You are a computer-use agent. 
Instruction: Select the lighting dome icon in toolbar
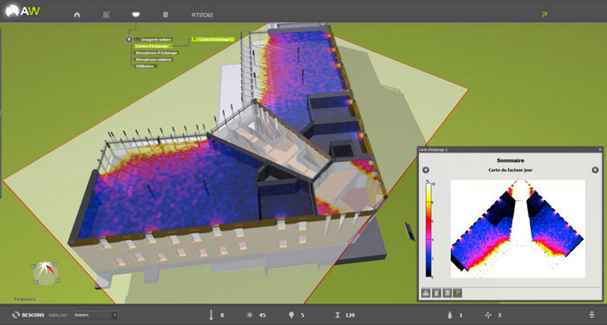coord(135,15)
